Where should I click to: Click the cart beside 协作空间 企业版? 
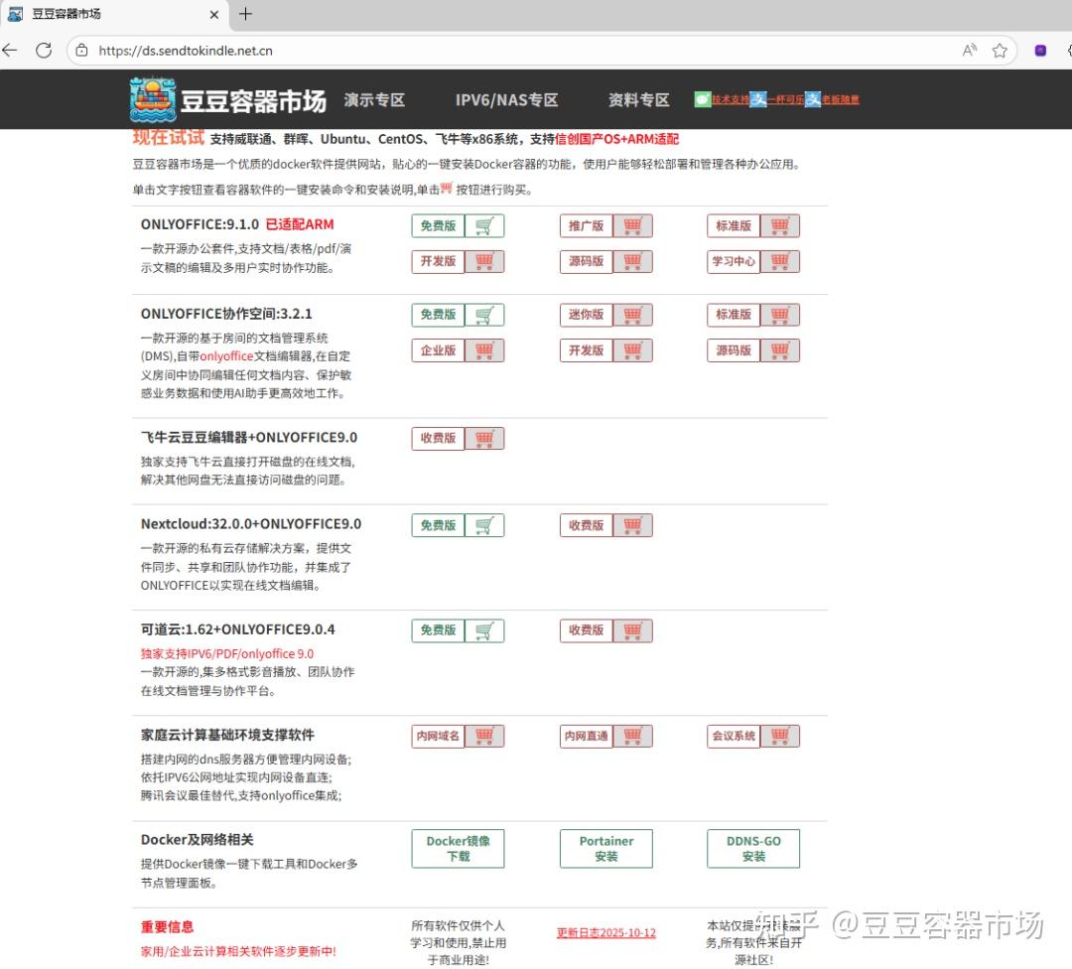click(x=484, y=350)
